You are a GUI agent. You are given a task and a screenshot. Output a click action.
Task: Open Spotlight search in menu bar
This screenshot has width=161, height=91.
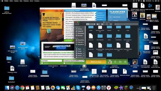tap(153, 1)
